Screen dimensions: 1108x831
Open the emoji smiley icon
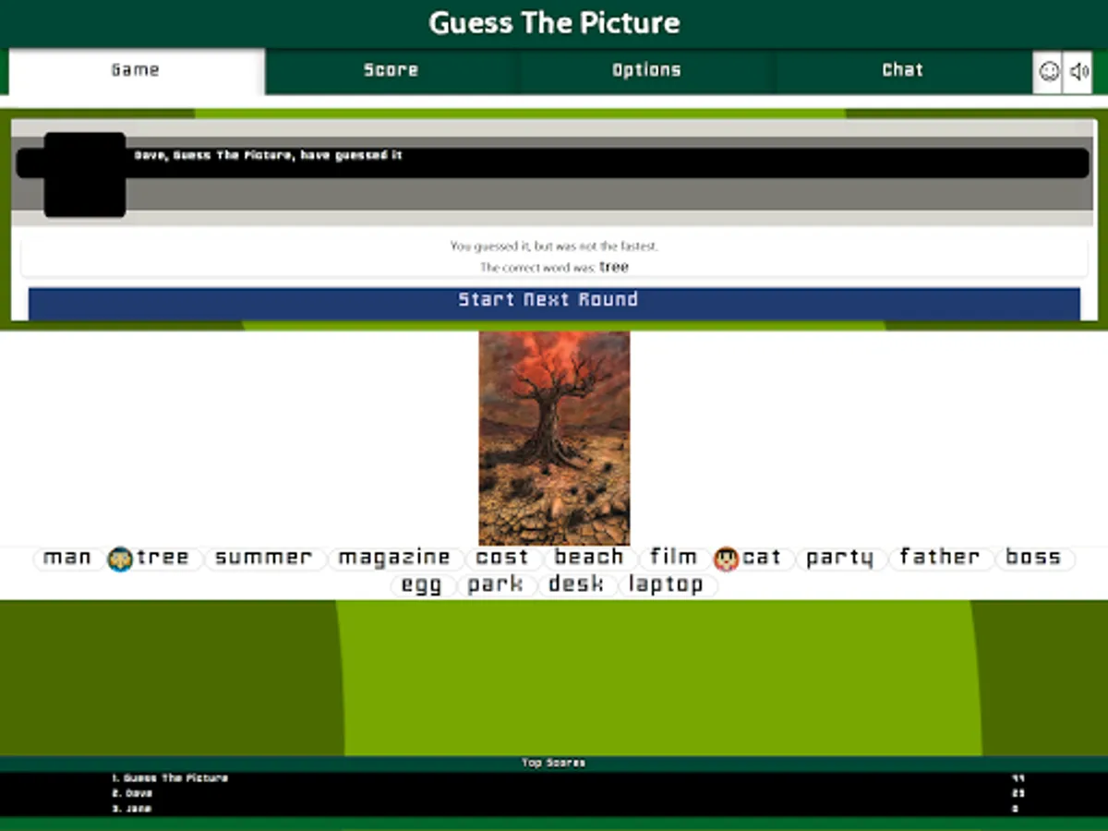[x=1048, y=71]
